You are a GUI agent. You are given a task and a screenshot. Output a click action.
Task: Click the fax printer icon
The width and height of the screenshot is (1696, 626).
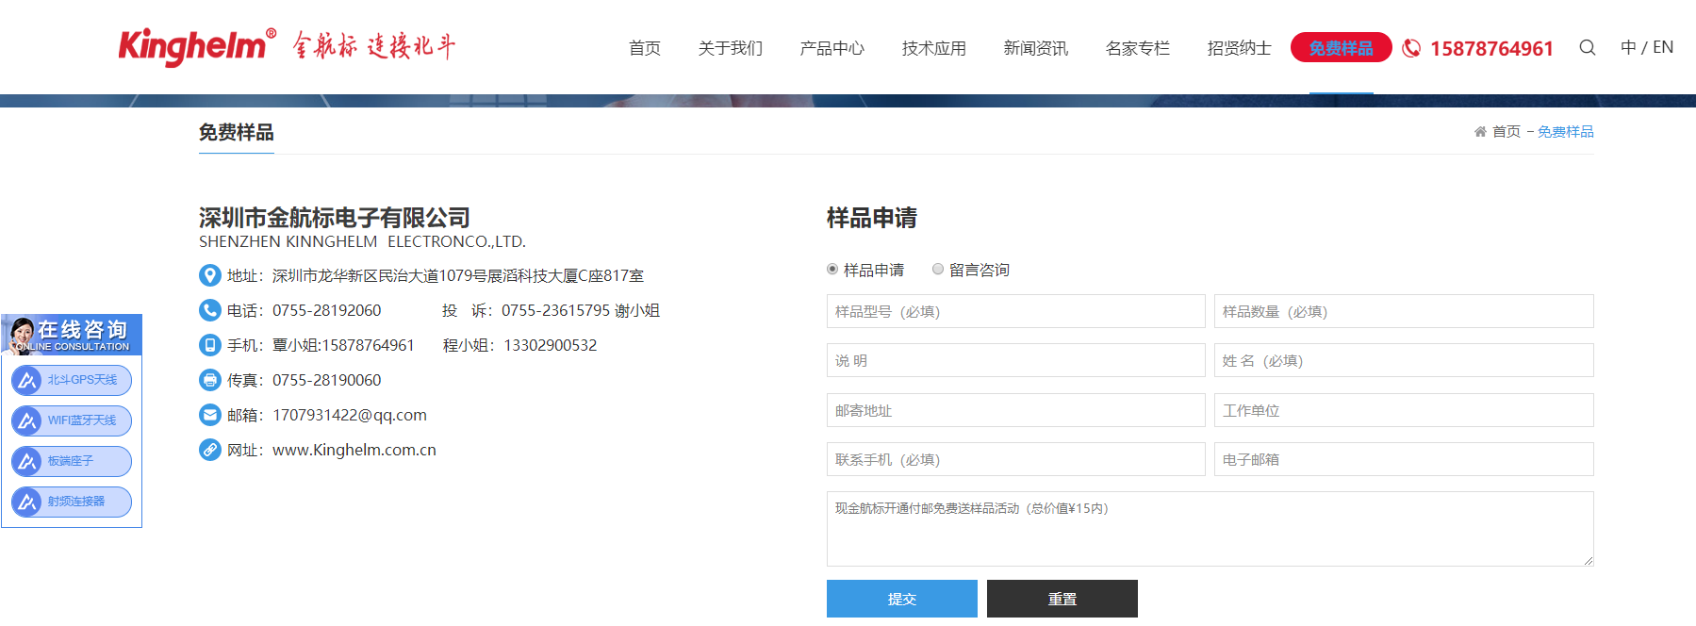coord(209,380)
